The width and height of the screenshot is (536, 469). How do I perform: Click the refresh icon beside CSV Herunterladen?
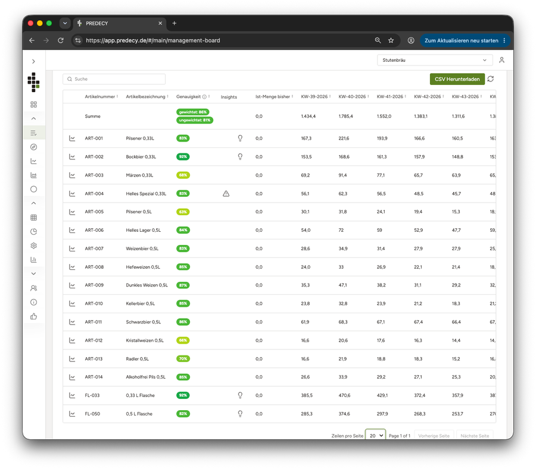[491, 79]
